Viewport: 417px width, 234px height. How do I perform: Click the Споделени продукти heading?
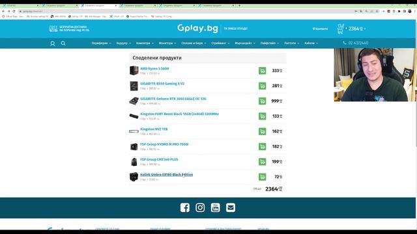(157, 58)
